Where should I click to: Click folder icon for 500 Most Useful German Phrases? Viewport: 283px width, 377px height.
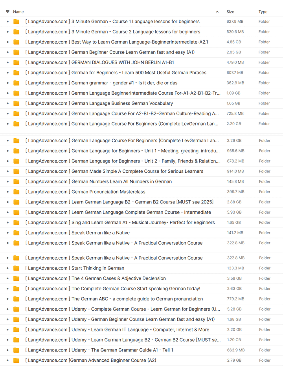coord(17,73)
